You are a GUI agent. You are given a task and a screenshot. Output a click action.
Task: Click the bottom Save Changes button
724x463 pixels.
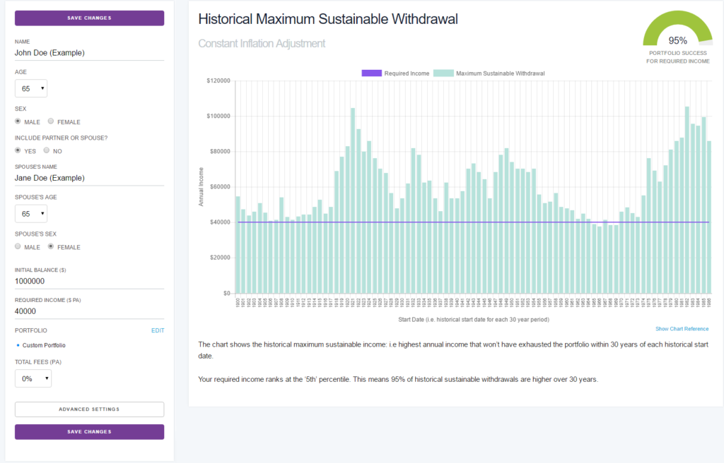[89, 431]
